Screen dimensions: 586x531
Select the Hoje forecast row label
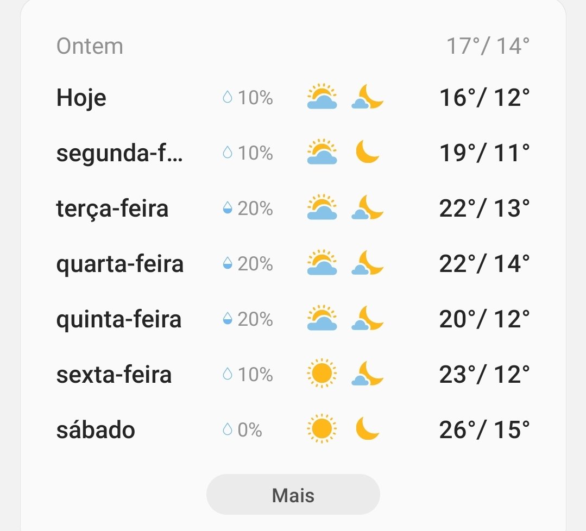point(81,98)
